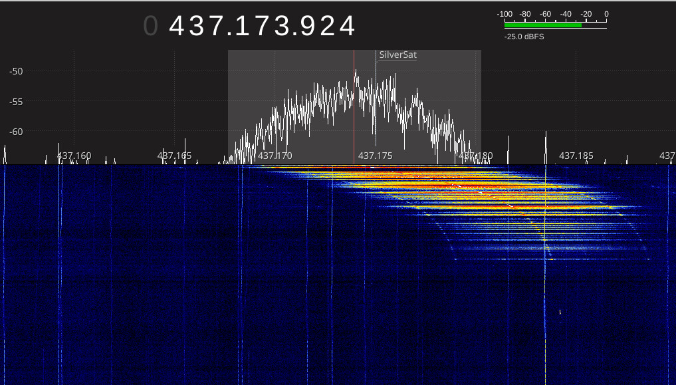The height and width of the screenshot is (385, 676).
Task: Click the -50 label on the amplitude axis
Action: click(x=15, y=71)
